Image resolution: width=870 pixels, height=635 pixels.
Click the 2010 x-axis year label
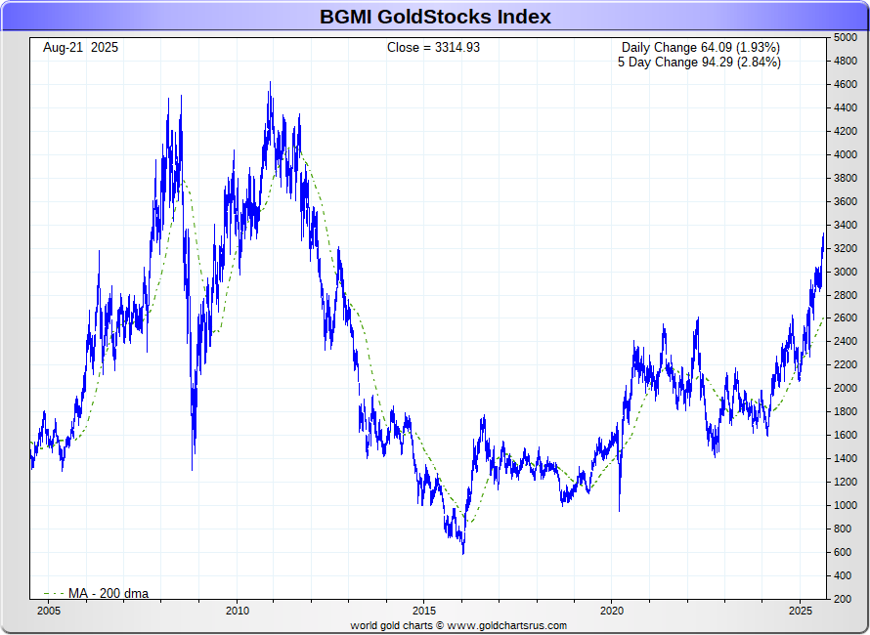pos(237,611)
